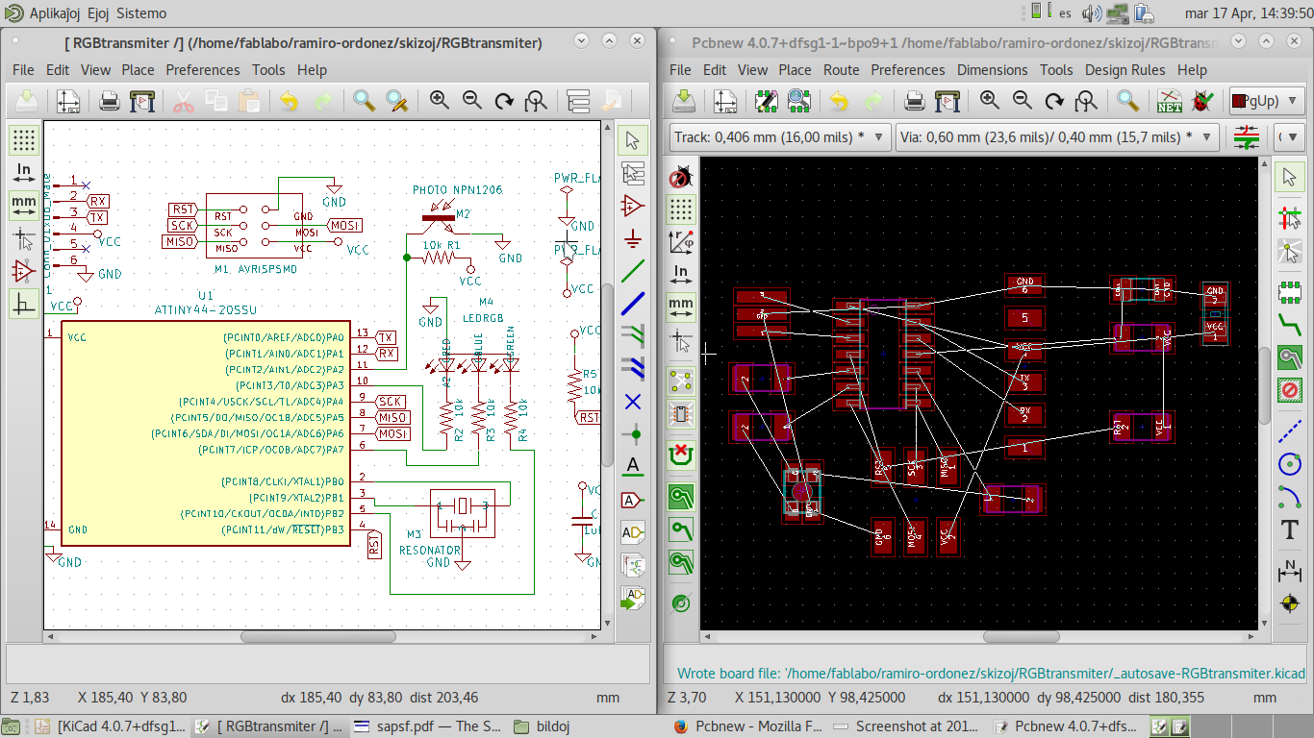Choose the add text tool in Pcbnew
This screenshot has height=738, width=1314.
[x=1289, y=529]
